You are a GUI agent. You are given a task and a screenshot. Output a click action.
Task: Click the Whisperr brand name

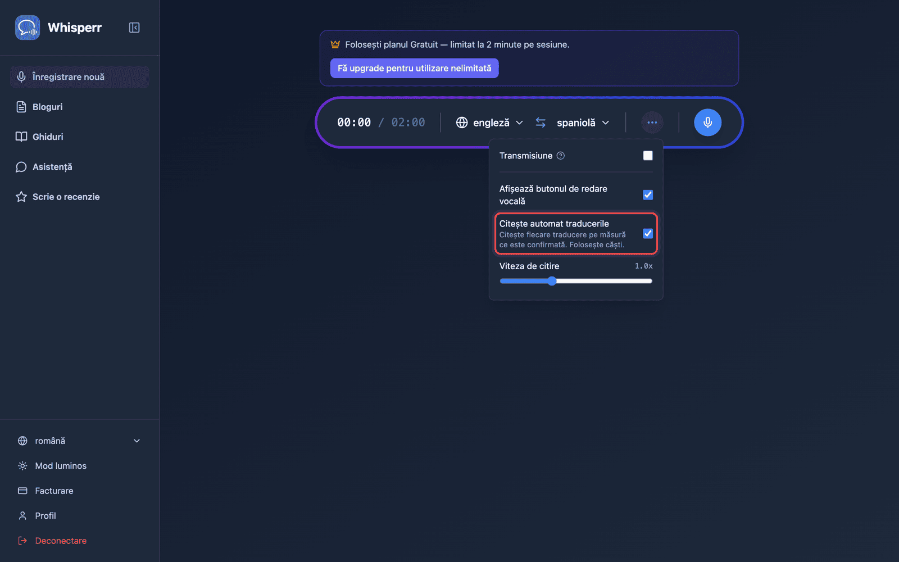(75, 28)
